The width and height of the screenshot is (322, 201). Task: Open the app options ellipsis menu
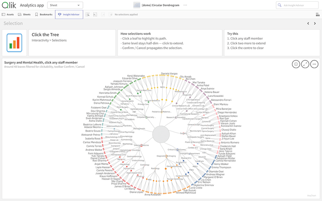(185, 5)
